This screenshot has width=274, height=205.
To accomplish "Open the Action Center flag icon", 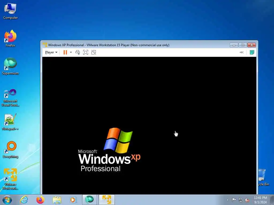I will click(x=234, y=200).
